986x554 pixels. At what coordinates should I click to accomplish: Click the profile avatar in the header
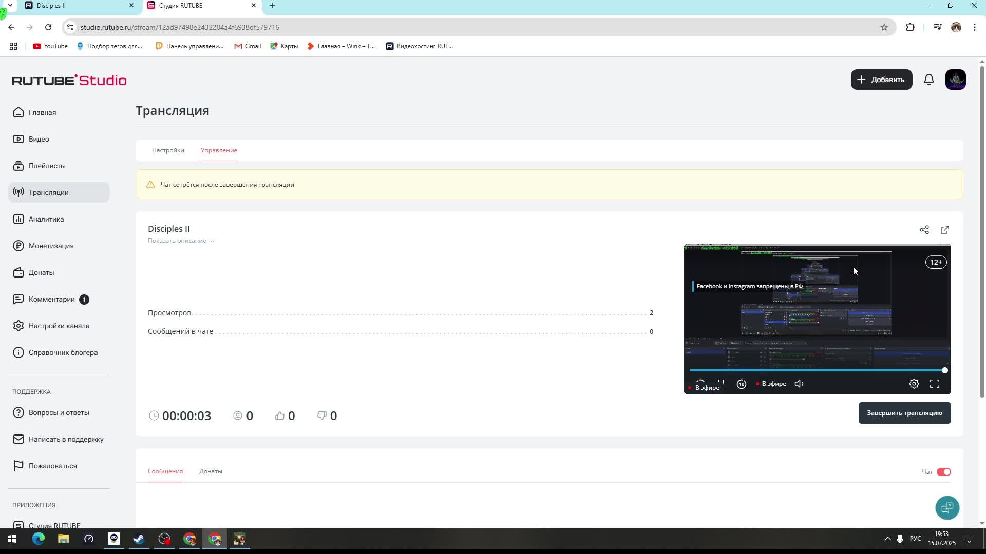(955, 80)
